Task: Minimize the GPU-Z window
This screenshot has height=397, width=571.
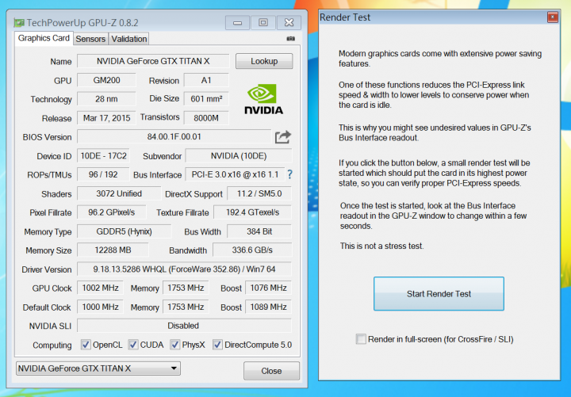Action: click(237, 22)
